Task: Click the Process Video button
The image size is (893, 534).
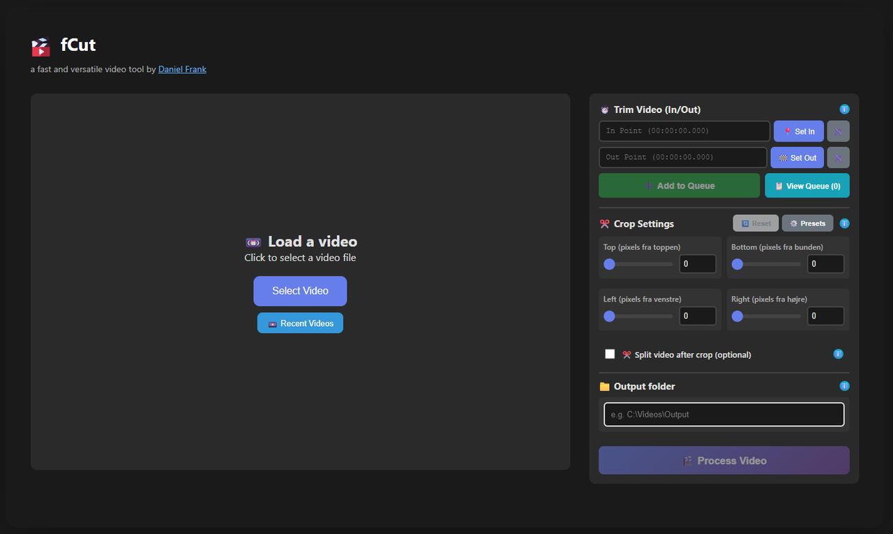Action: (723, 461)
